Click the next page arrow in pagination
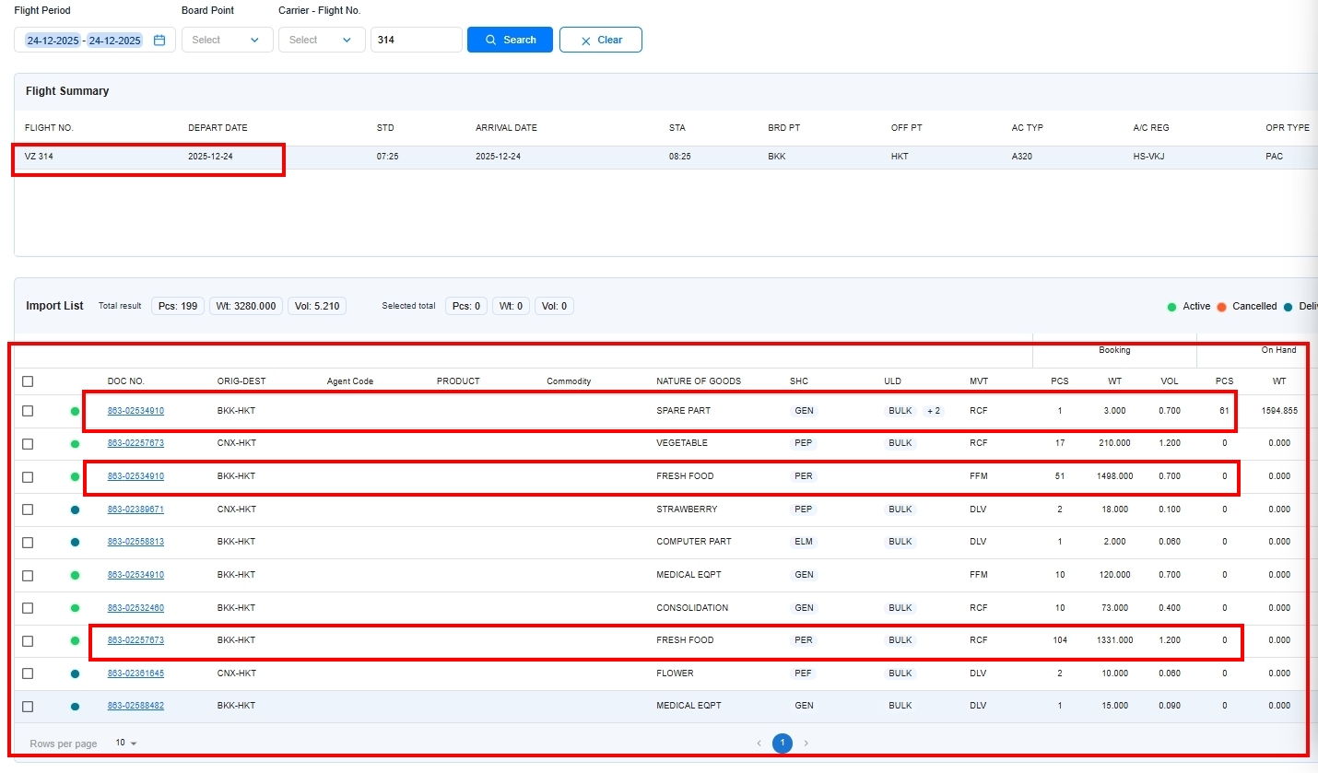Viewport: 1318px width, 773px height. [806, 744]
